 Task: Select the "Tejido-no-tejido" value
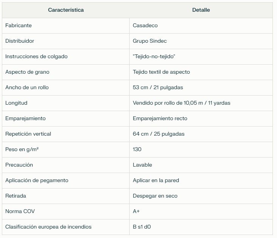[x=154, y=57]
